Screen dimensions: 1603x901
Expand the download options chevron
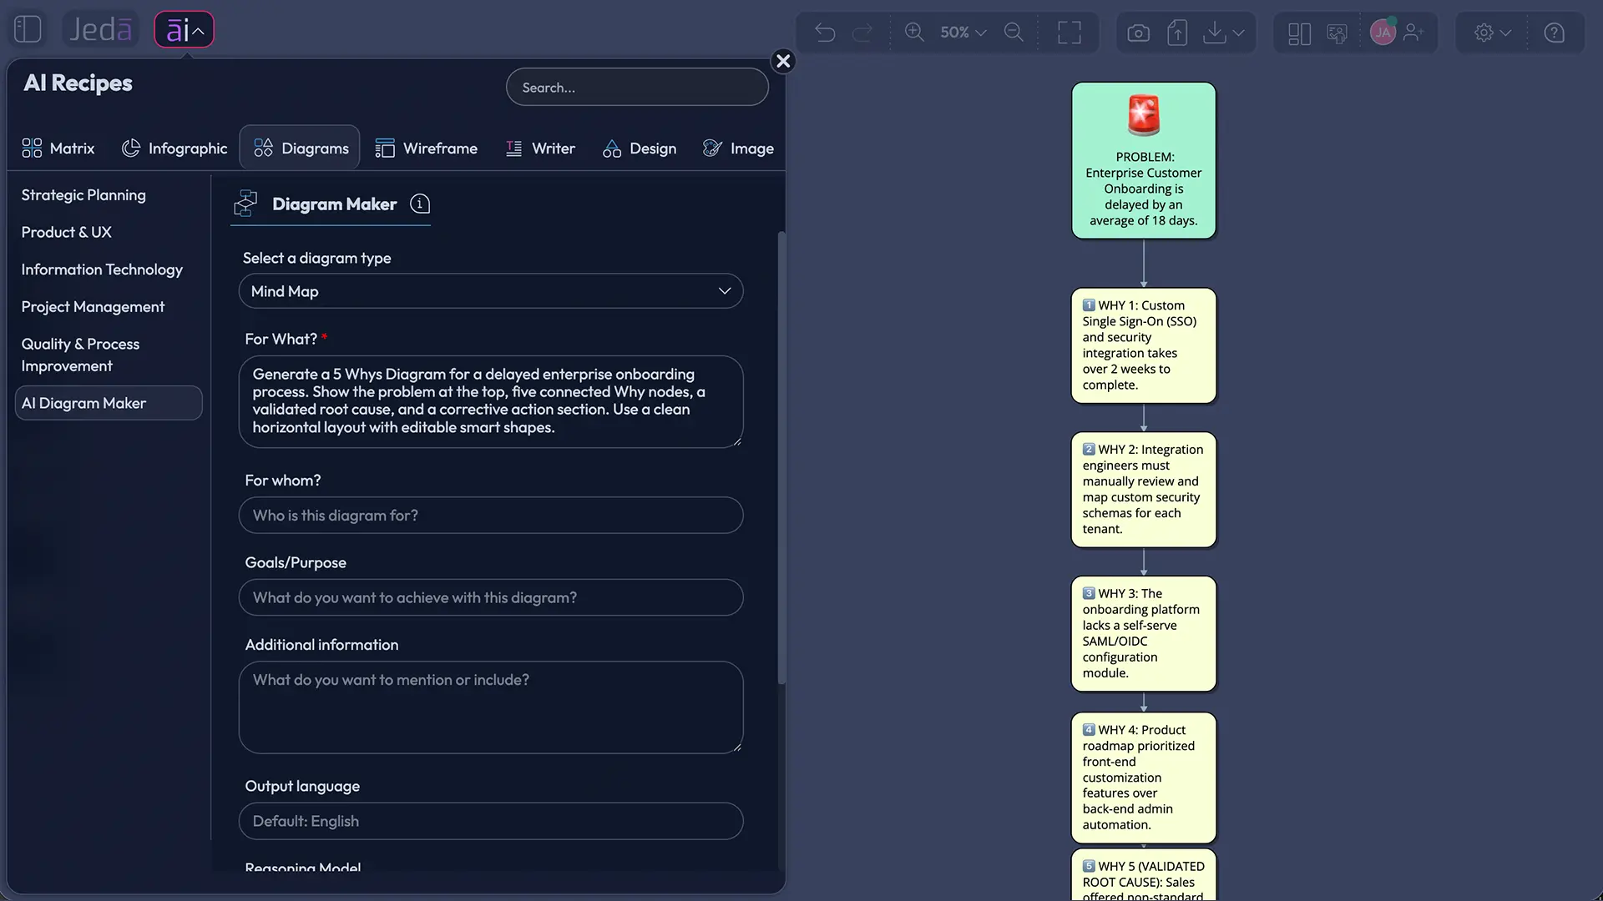pyautogui.click(x=1238, y=33)
